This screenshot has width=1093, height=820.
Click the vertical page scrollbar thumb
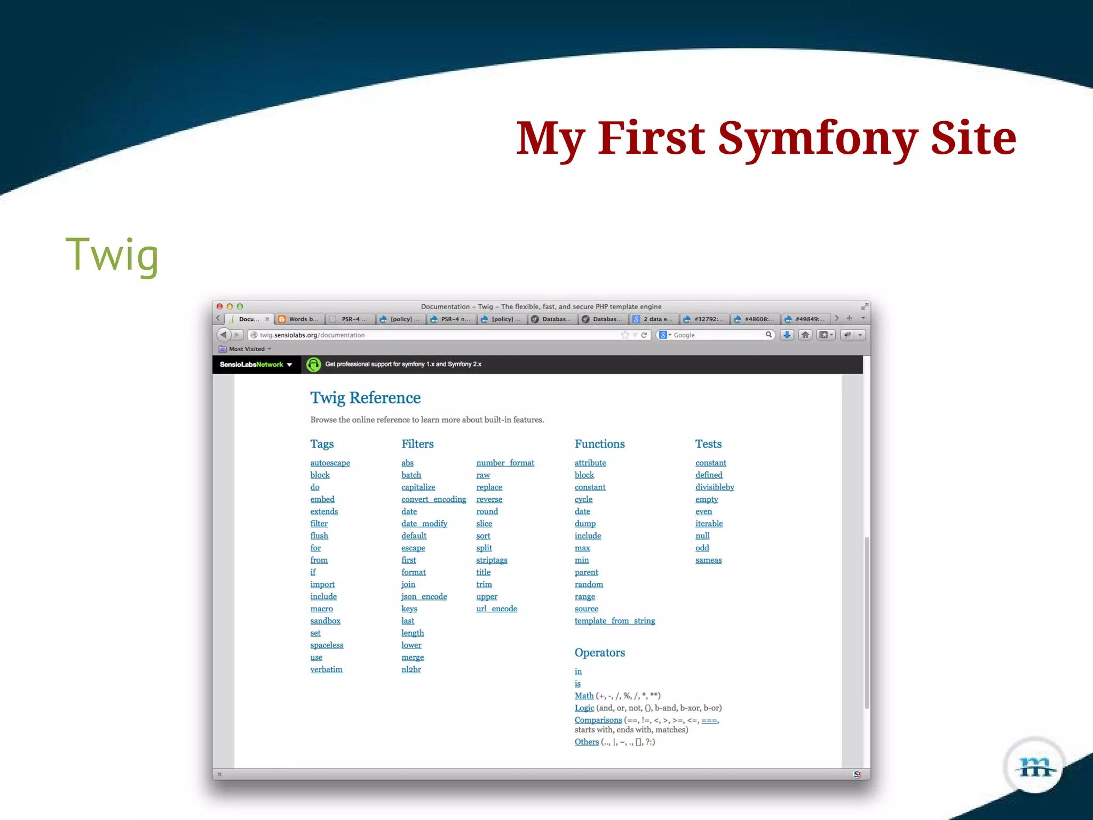[x=867, y=622]
